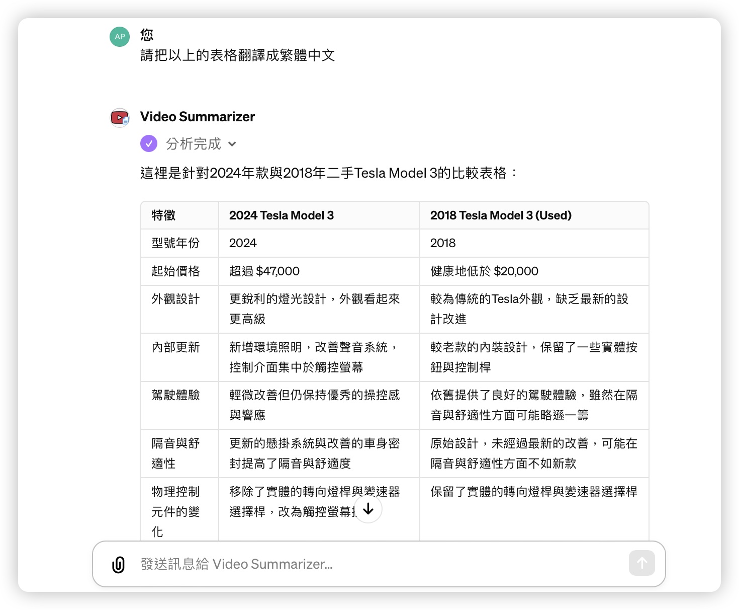
Task: Click the 分析完成 status label
Action: (x=194, y=144)
